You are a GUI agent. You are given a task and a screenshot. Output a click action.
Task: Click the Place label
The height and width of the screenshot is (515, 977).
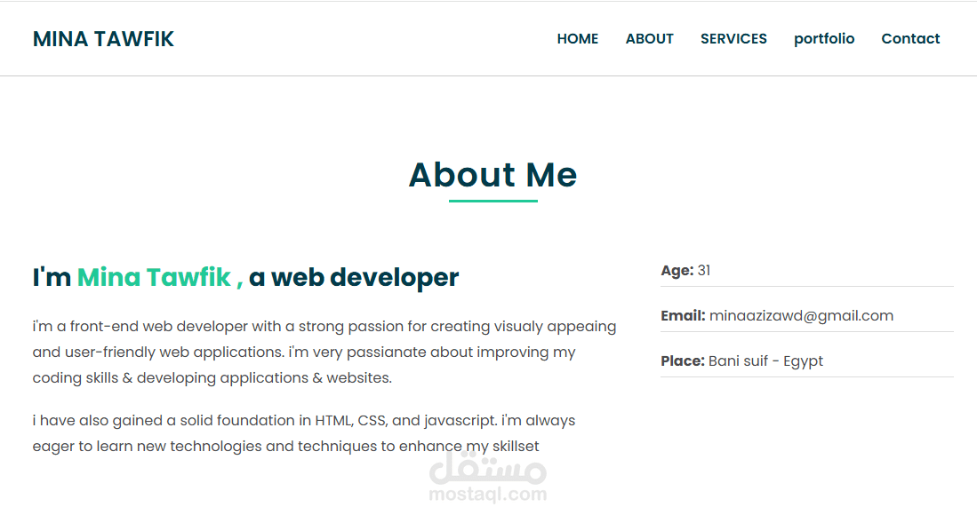682,361
